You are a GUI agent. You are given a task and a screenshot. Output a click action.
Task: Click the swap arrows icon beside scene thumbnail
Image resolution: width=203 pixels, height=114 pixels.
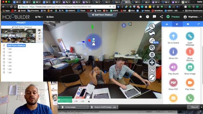click(x=39, y=36)
